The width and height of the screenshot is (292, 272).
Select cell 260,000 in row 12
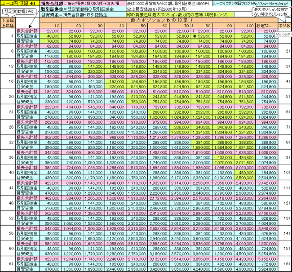tap(72, 71)
